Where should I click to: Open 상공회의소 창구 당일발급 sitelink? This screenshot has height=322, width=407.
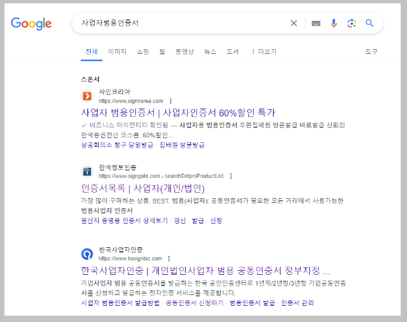(x=117, y=145)
